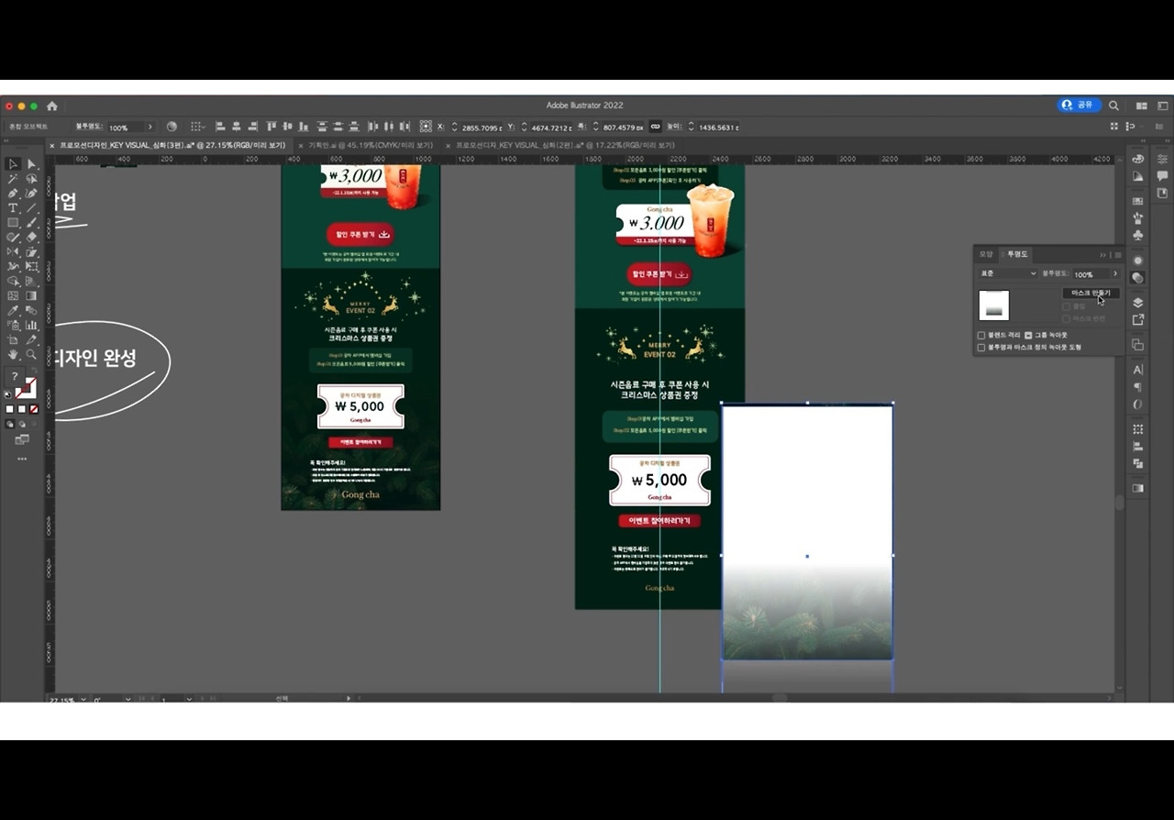
Task: Click the Fill color swatch in toolbox
Action: (x=15, y=378)
